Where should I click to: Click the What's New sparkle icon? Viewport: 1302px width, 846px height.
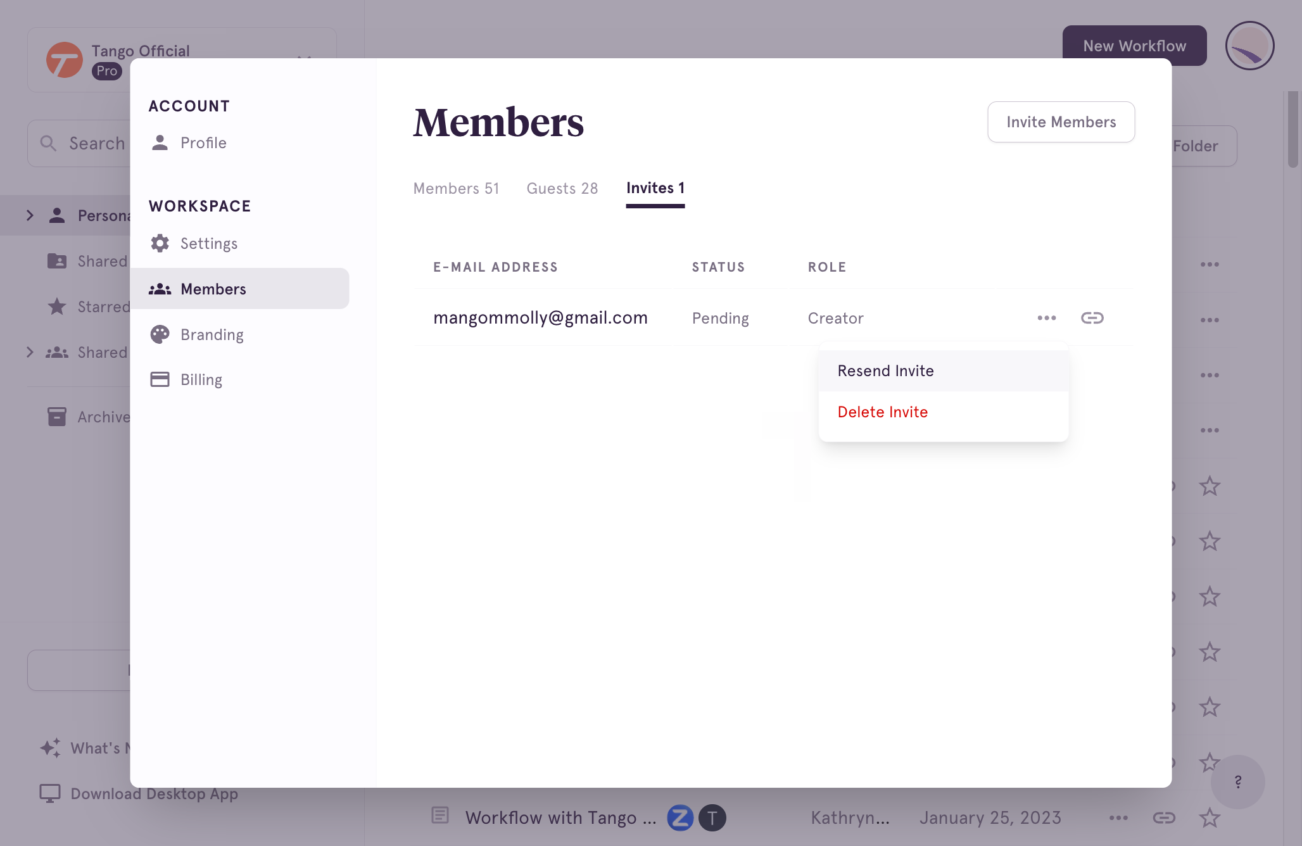(x=51, y=748)
